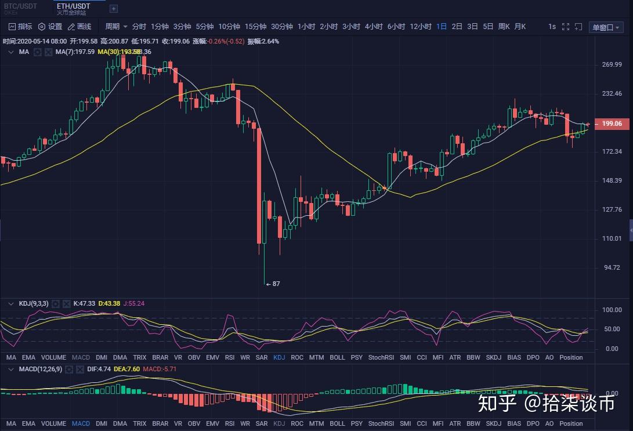This screenshot has height=431, width=633.
Task: Remove the MA indicator
Action: (48, 52)
